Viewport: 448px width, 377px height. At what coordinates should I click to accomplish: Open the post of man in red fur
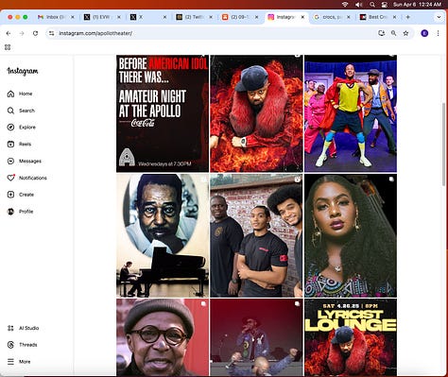[x=256, y=113]
